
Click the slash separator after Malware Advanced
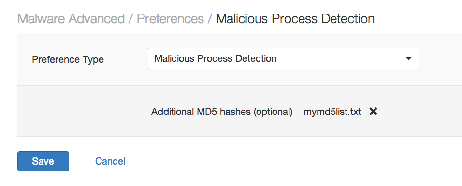point(130,19)
